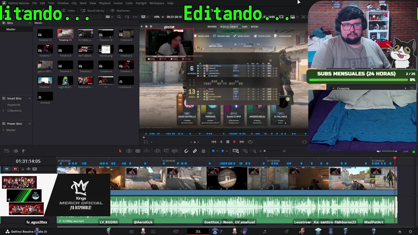This screenshot has height=235, width=418.
Task: Open the Playback menu
Action: click(105, 3)
